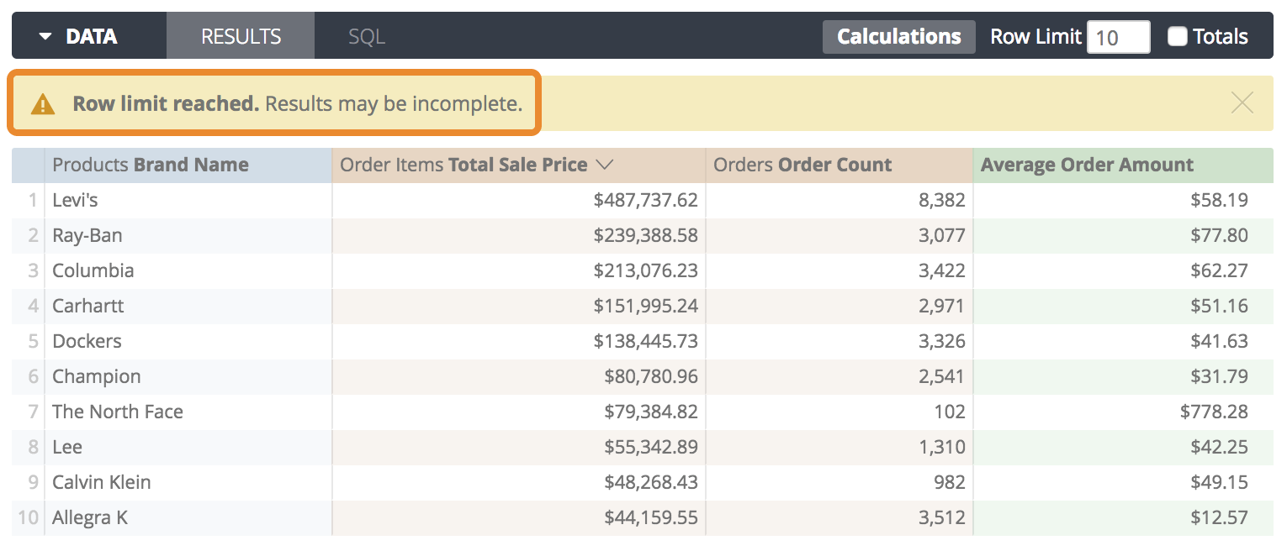
Task: Click the 102 order count cell
Action: [x=839, y=412]
